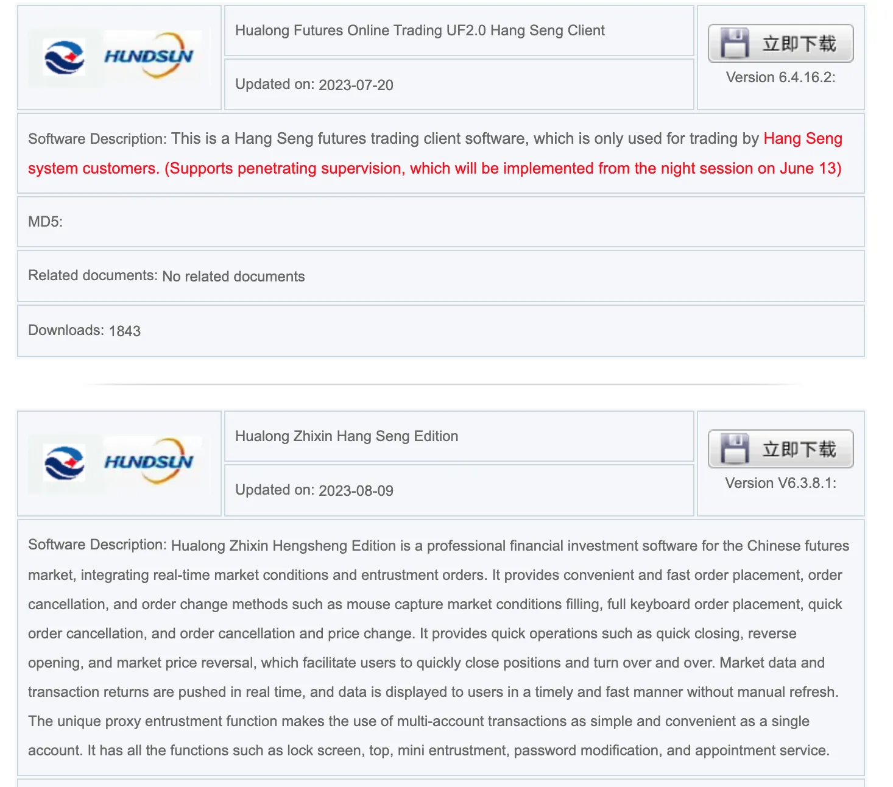Screen dimensions: 893x787
Task: Click the "Version V6.3.8.1:" label
Action: pyautogui.click(x=780, y=483)
